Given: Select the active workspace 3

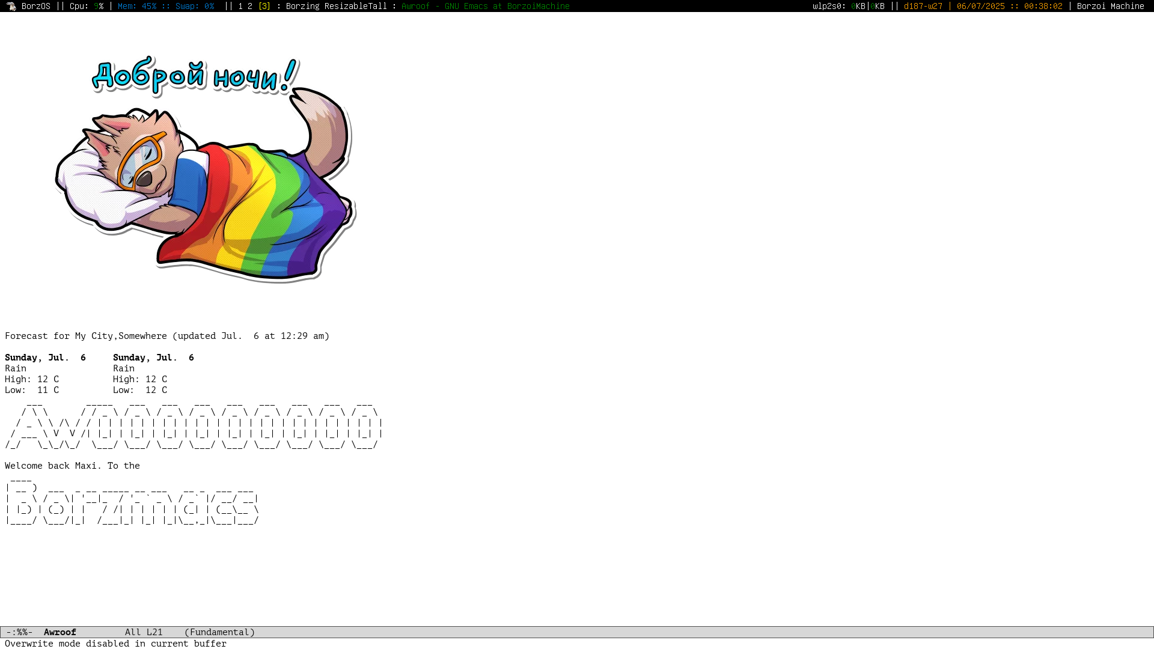Looking at the screenshot, I should (264, 6).
